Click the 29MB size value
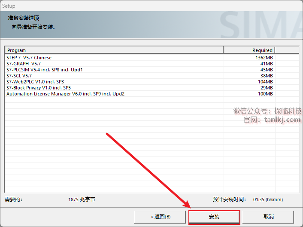The image size is (303, 227). pos(267,88)
